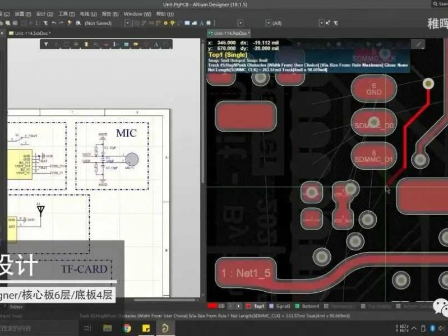Image resolution: width=448 pixels, height=336 pixels.
Task: Open the 布线 (U) menu
Action: click(x=88, y=14)
